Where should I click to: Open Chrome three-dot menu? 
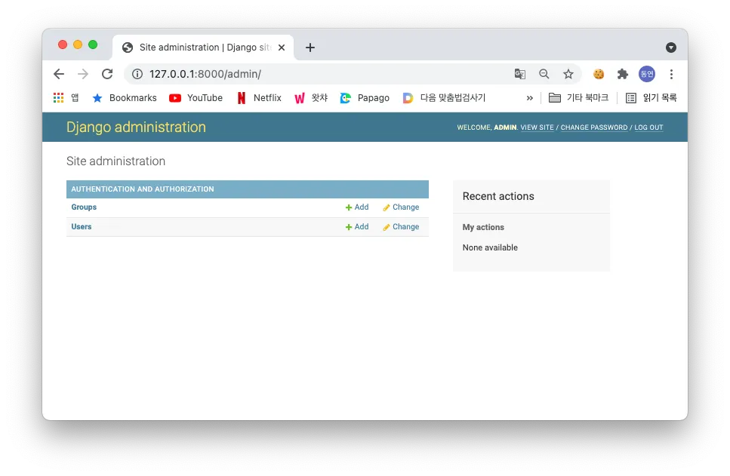click(x=671, y=74)
